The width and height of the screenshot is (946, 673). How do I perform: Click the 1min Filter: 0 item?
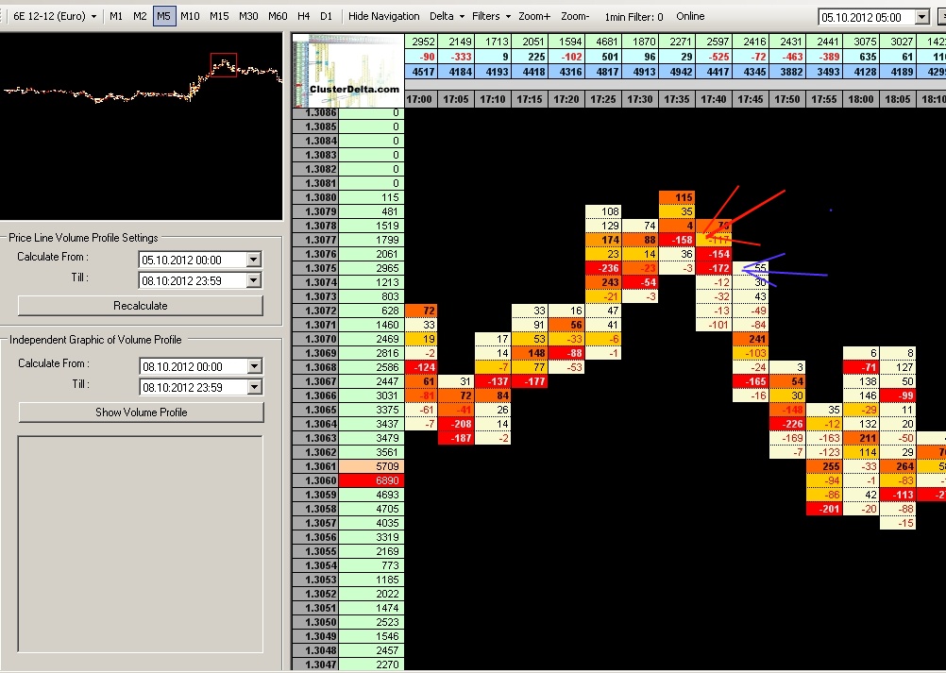[633, 17]
